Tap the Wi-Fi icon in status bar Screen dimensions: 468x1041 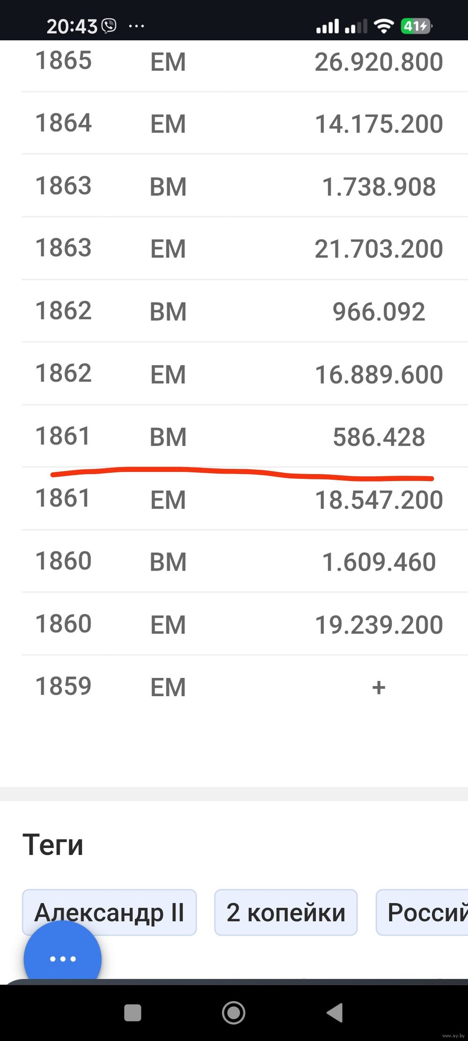[x=383, y=26]
